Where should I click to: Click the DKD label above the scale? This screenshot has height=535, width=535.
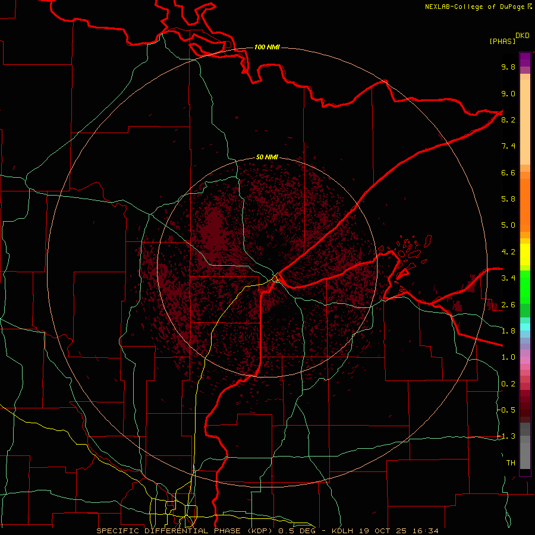523,36
